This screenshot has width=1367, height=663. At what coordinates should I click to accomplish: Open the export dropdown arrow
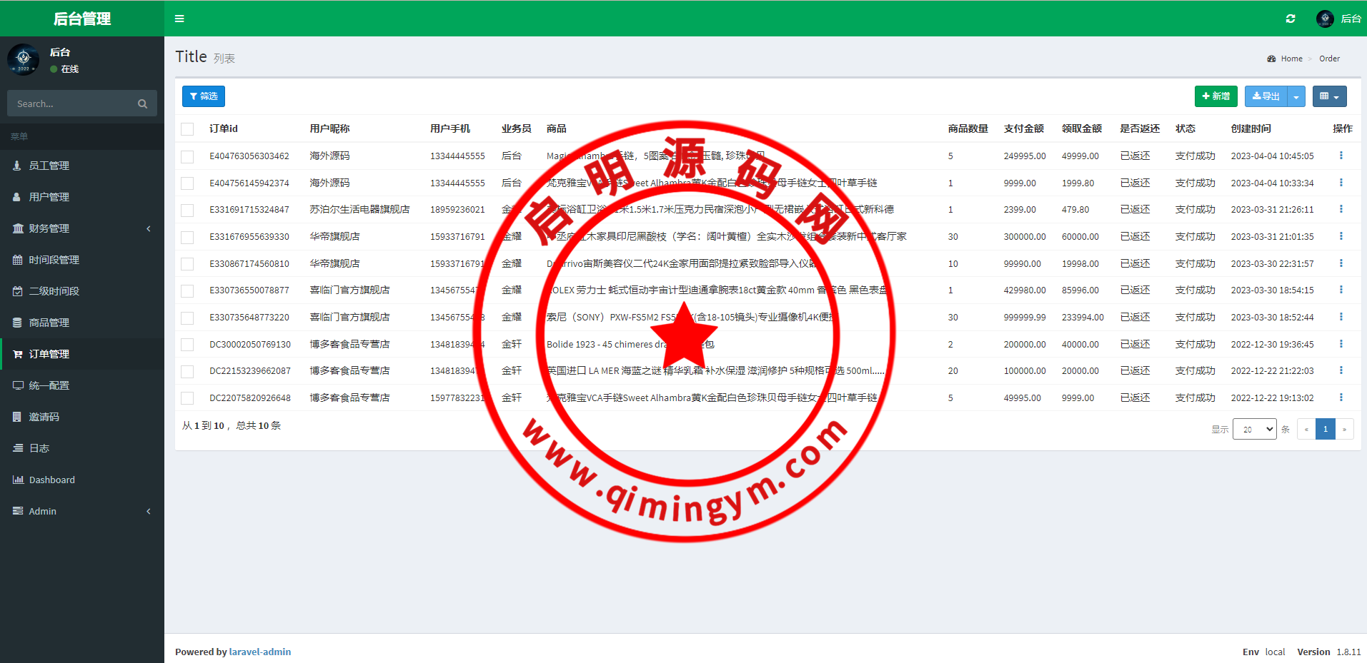[x=1296, y=96]
